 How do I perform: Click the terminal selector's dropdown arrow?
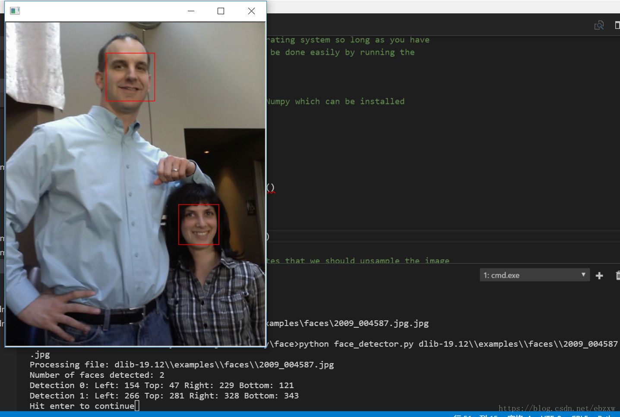pyautogui.click(x=583, y=275)
